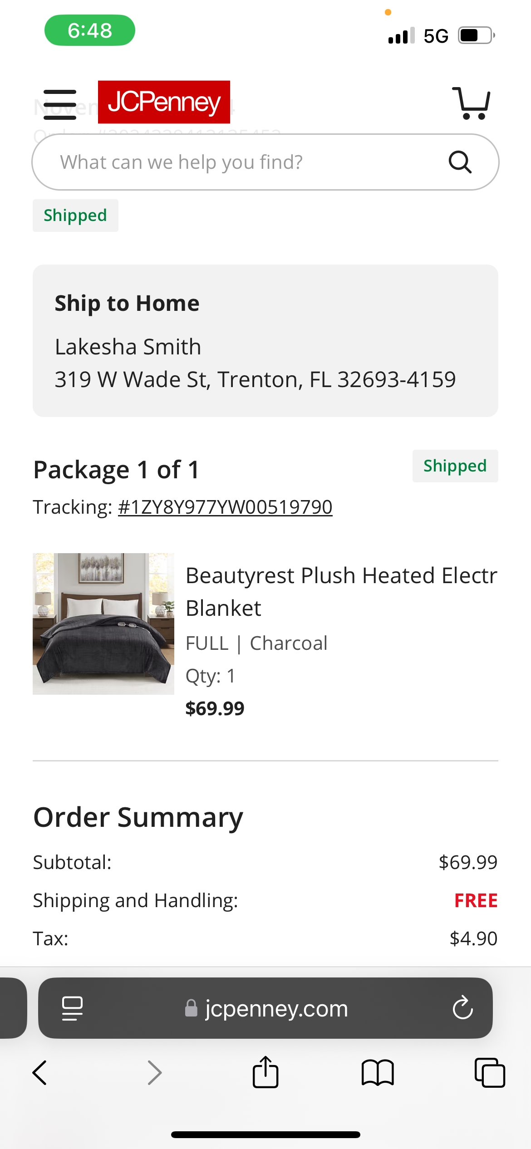Open Safari bookmarks
Viewport: 531px width, 1149px height.
tap(378, 1073)
